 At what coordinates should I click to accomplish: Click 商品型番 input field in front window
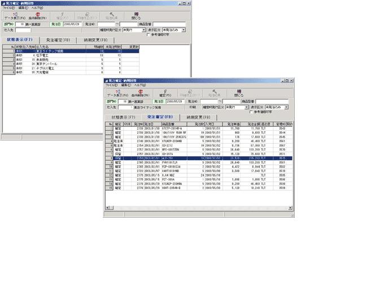pyautogui.click(x=275, y=100)
